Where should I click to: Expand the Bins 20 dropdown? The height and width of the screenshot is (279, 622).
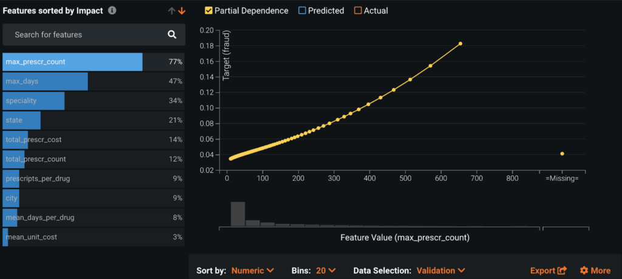pyautogui.click(x=326, y=271)
